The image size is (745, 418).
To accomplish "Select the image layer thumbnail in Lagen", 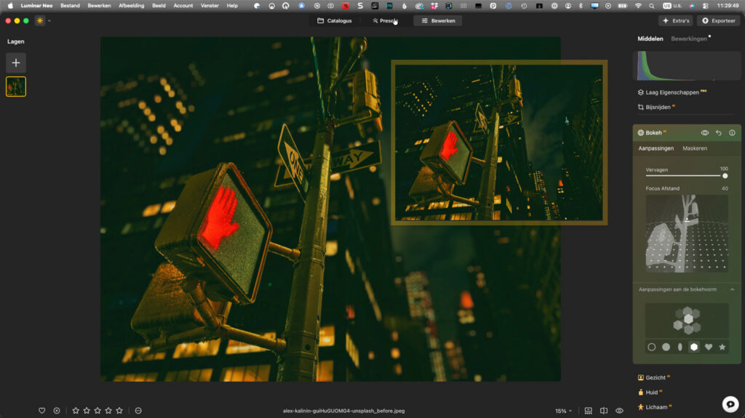I will (x=16, y=87).
